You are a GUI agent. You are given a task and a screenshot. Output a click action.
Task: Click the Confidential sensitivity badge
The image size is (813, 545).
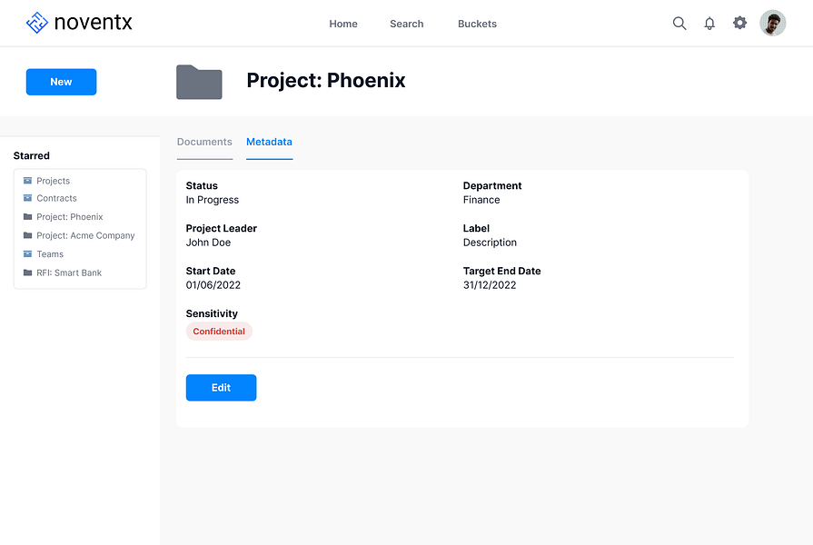point(219,332)
